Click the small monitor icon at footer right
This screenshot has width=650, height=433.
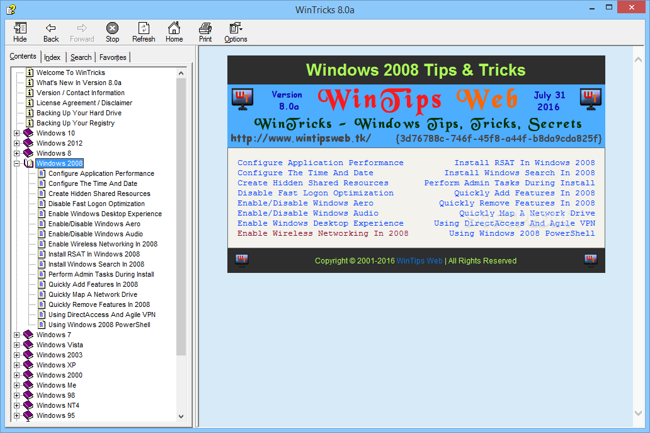(591, 260)
